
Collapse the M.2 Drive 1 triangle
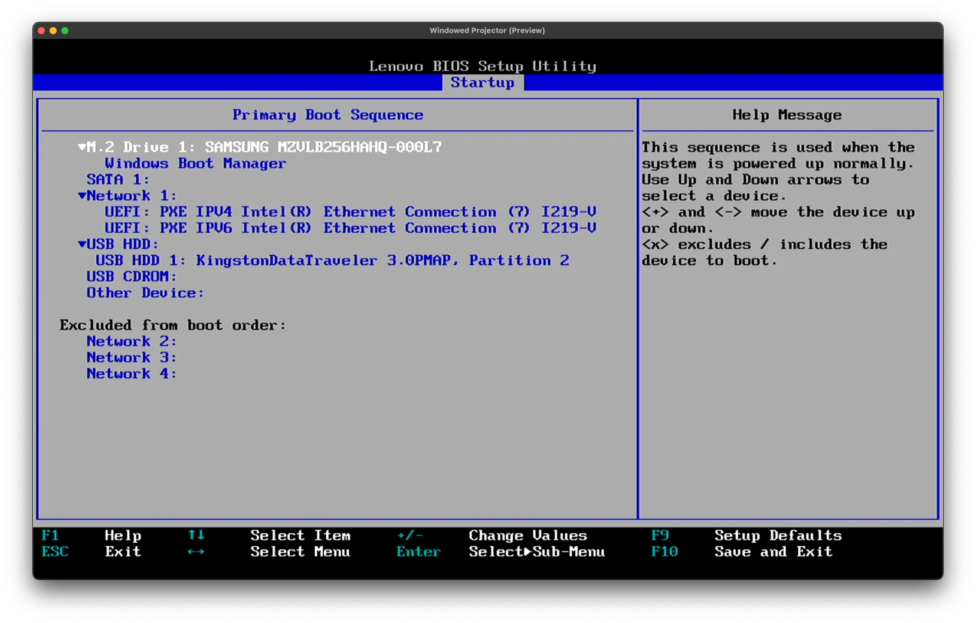click(x=82, y=147)
